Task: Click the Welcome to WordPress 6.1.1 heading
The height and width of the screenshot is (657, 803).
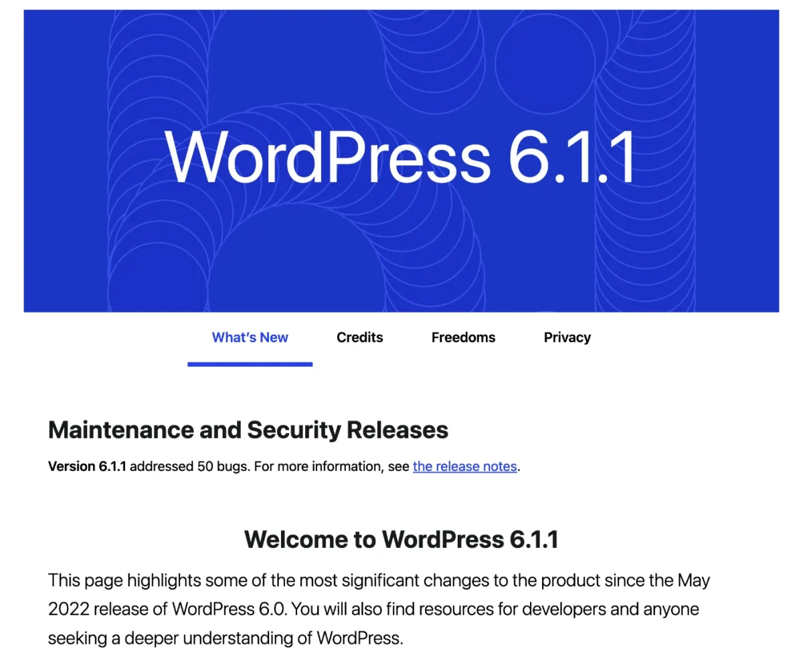Action: coord(401,539)
